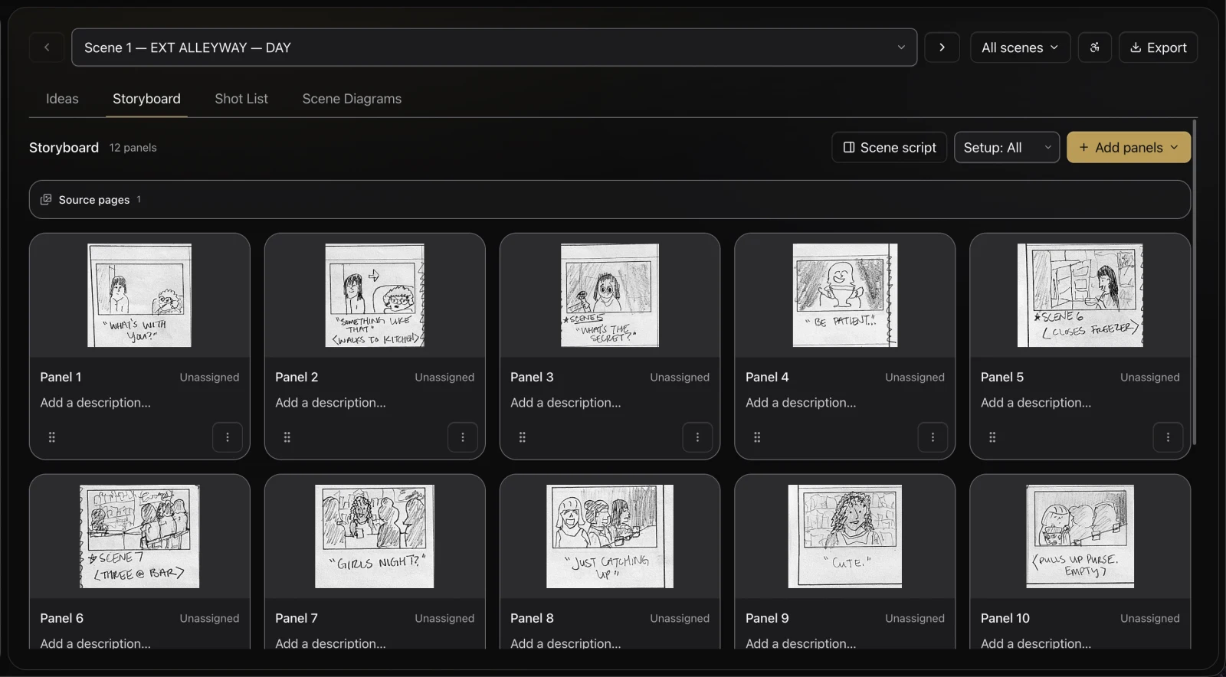Switch to Scene Diagrams tab
This screenshot has height=677, width=1226.
coord(352,99)
